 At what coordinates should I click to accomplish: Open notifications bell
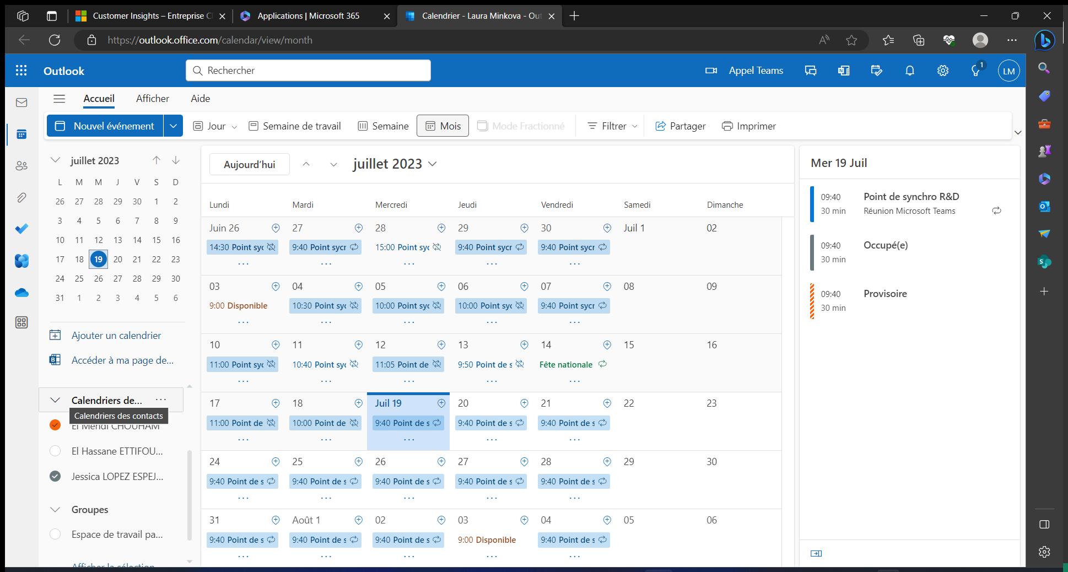(x=910, y=71)
